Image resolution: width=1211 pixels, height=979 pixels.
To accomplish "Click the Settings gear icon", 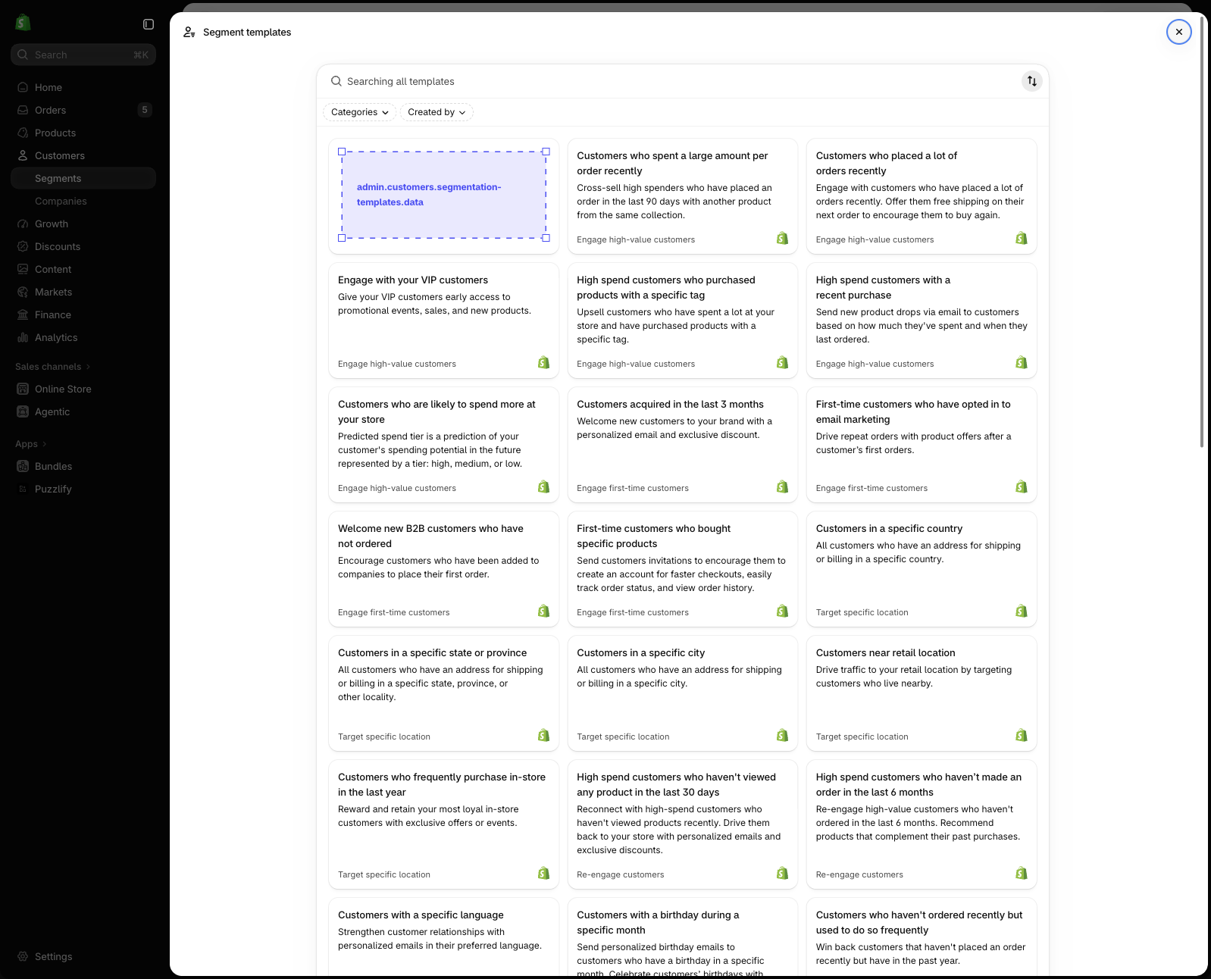I will point(23,956).
